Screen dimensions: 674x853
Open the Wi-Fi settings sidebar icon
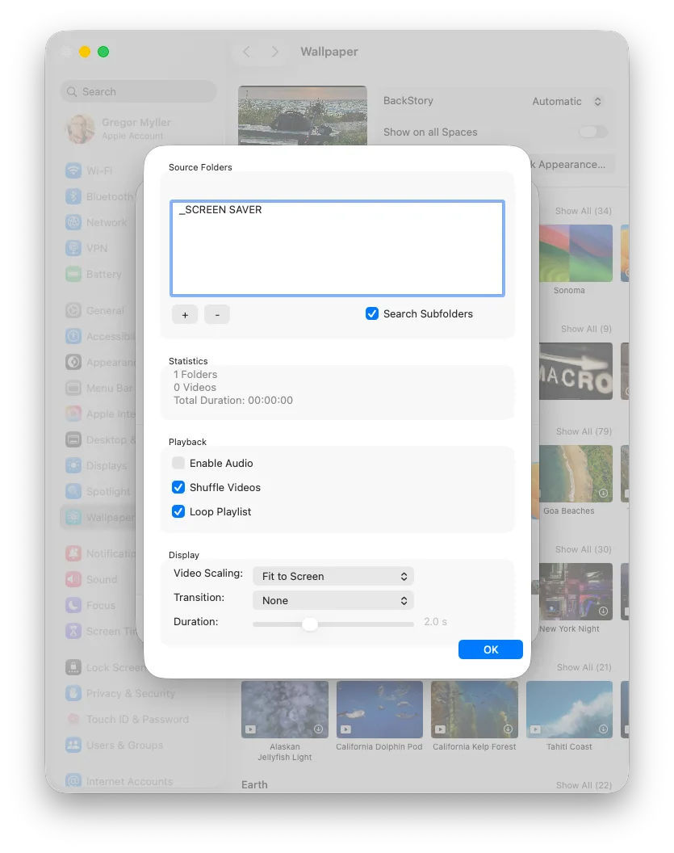pos(73,170)
